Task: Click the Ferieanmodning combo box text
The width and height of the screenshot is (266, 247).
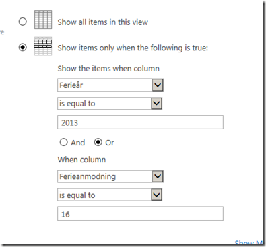Action: coord(88,176)
